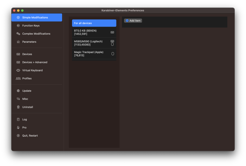Select BT5.0 KB (BEKEN) device
The width and height of the screenshot is (246, 166).
pyautogui.click(x=94, y=32)
